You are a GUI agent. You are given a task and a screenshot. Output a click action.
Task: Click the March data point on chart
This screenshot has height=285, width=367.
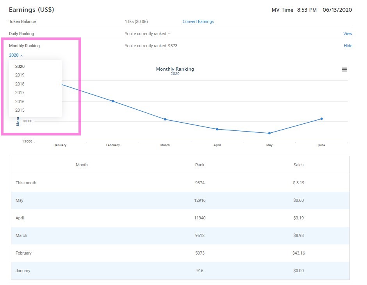[x=165, y=119]
